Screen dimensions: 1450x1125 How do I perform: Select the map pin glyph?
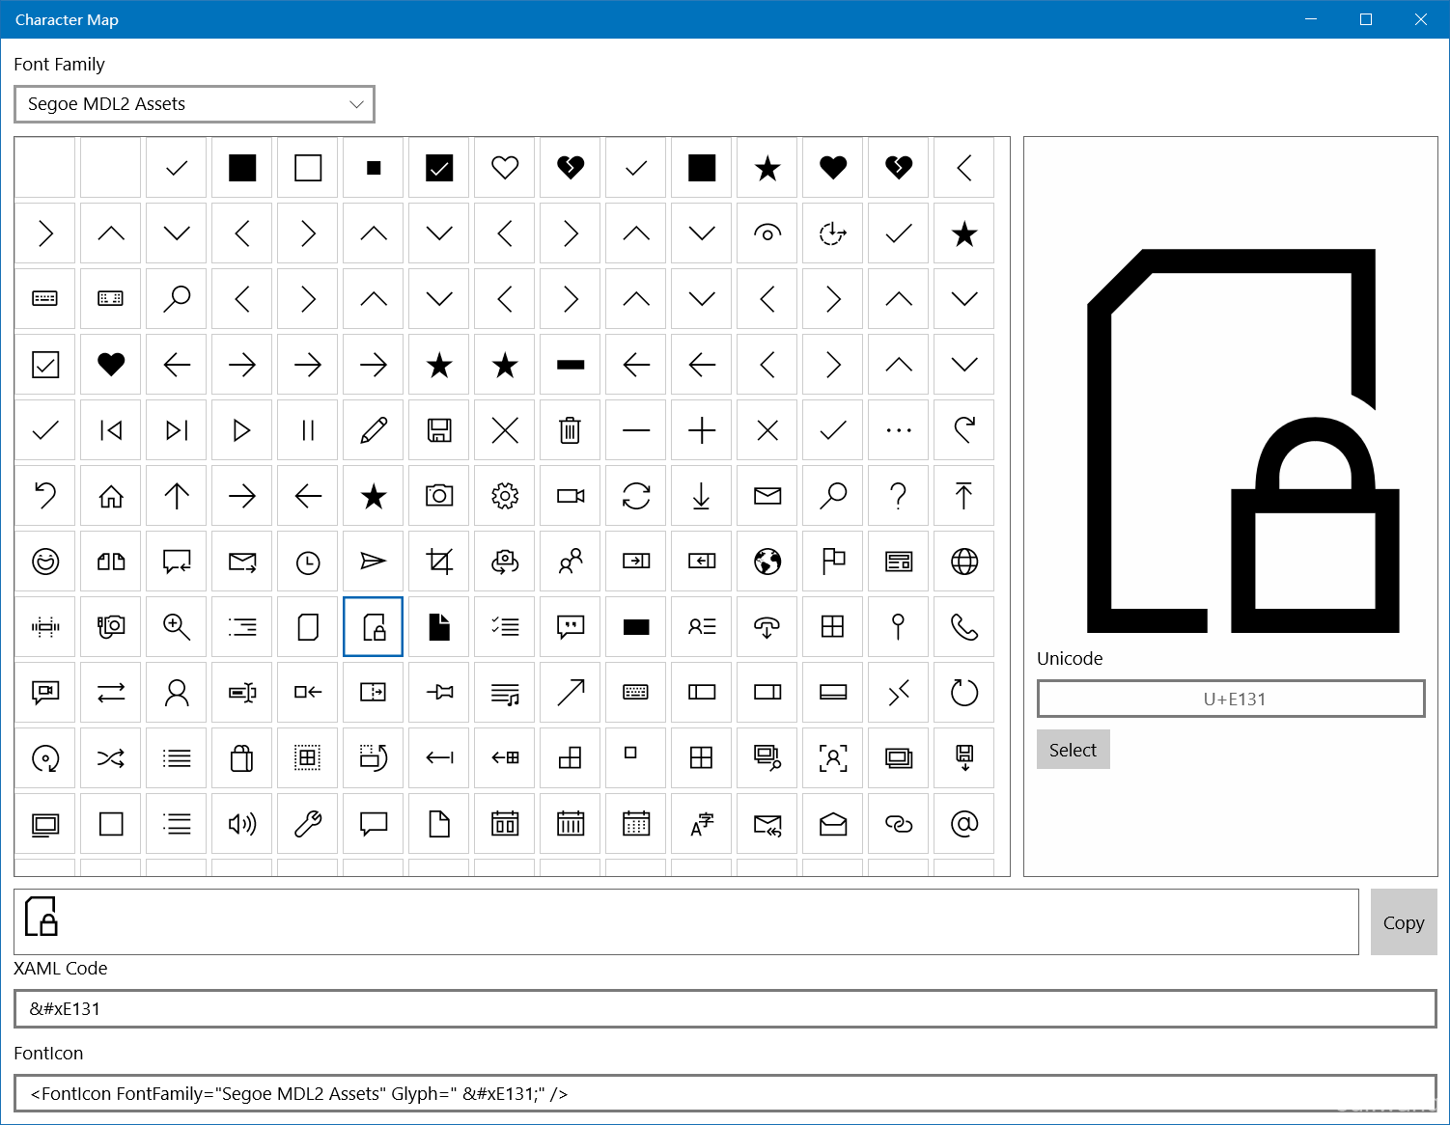pyautogui.click(x=899, y=627)
